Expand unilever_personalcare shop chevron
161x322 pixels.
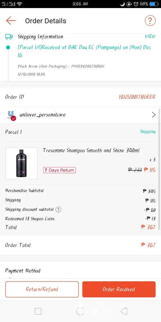(x=154, y=115)
